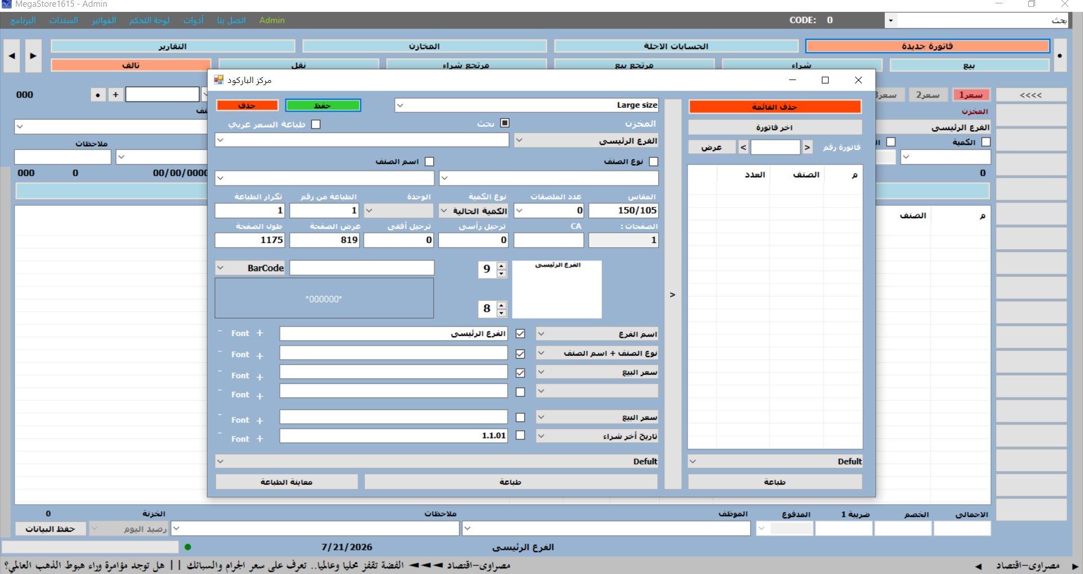Open the البرنامج menu
1083x574 pixels.
(23, 20)
